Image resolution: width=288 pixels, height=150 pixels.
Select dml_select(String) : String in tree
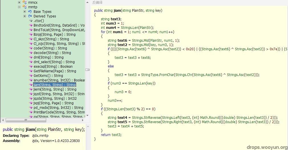coord(54,62)
